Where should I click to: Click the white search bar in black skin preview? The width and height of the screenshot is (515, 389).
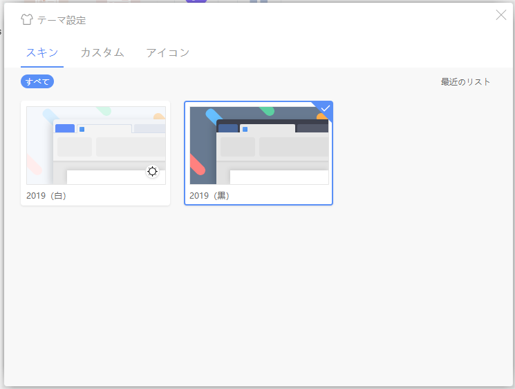tap(279, 177)
